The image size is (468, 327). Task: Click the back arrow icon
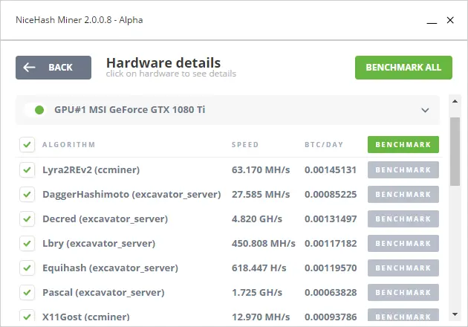29,67
